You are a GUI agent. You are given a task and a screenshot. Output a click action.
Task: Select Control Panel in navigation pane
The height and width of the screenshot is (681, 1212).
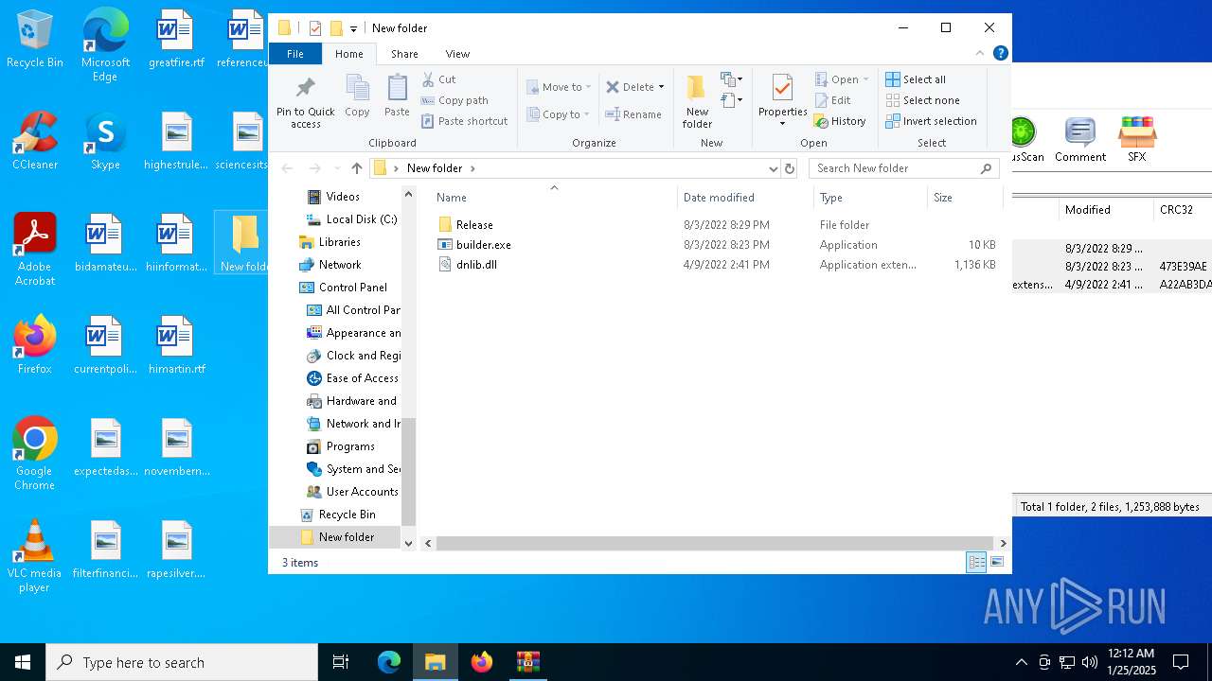pos(343,288)
